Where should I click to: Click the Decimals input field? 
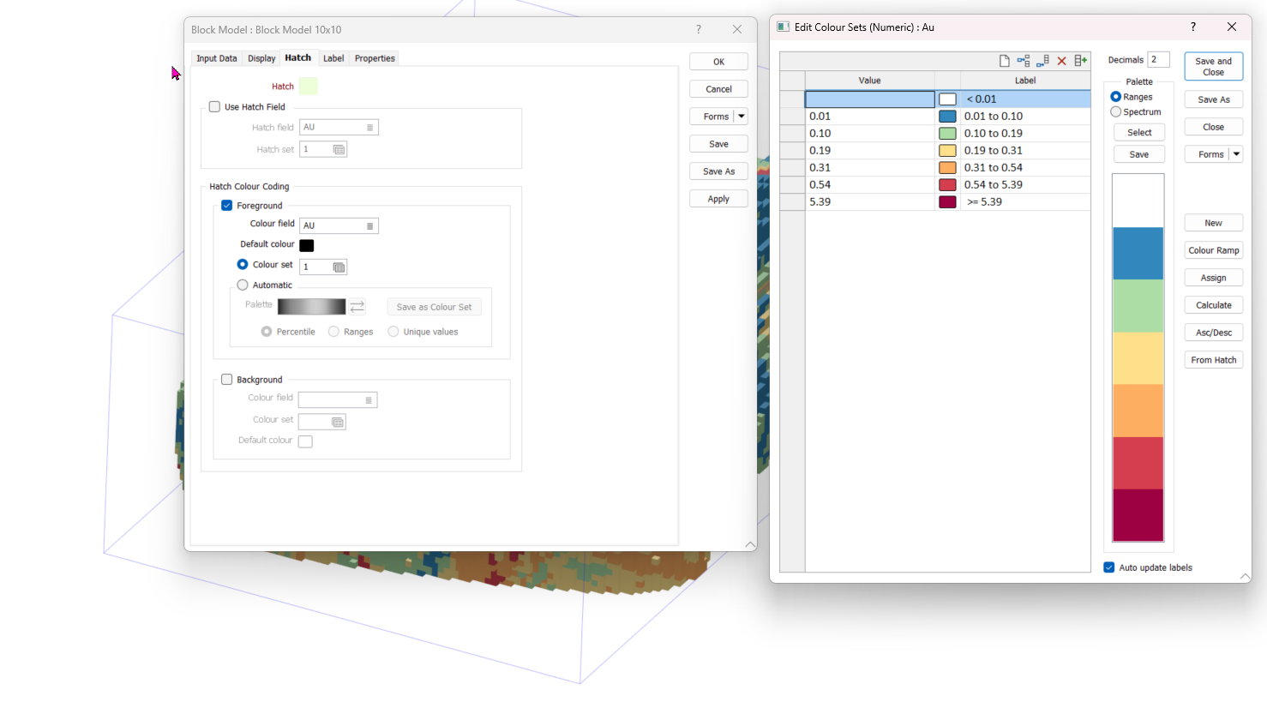click(x=1158, y=60)
